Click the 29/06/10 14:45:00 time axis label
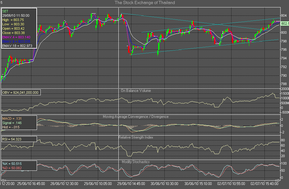289x189 pixels. [x=131, y=184]
